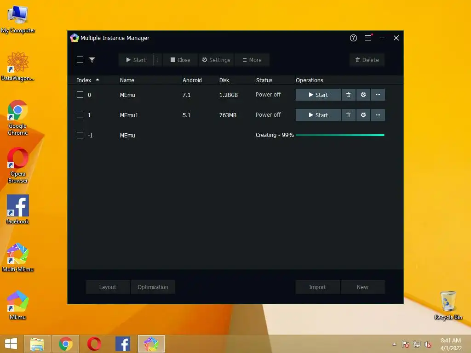
Task: Open facebook desktop shortcut
Action: [18, 209]
